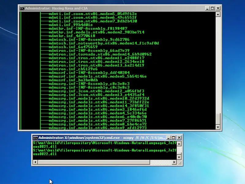Click line mdmtosh.inf_6a475659
Screen dimensions: 245x184
[x=73, y=47]
